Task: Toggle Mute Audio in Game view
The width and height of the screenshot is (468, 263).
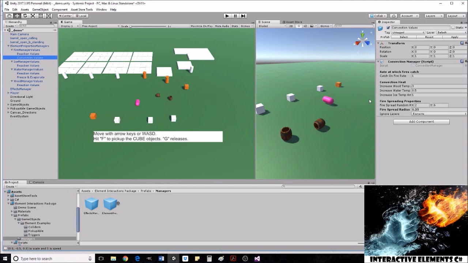Action: point(222,26)
